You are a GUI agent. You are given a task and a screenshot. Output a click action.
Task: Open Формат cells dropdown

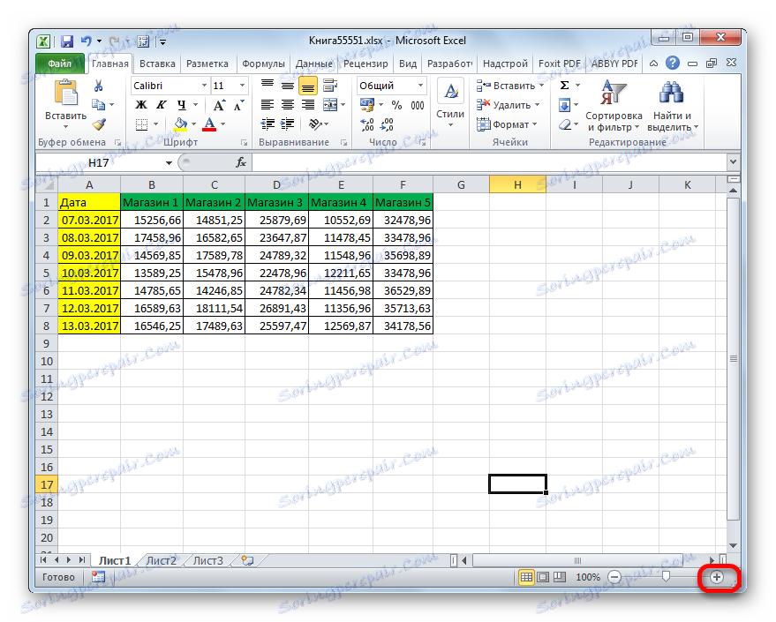pos(507,124)
